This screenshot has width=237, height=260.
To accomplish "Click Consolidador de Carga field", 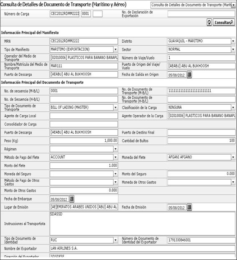I will coord(84,124).
